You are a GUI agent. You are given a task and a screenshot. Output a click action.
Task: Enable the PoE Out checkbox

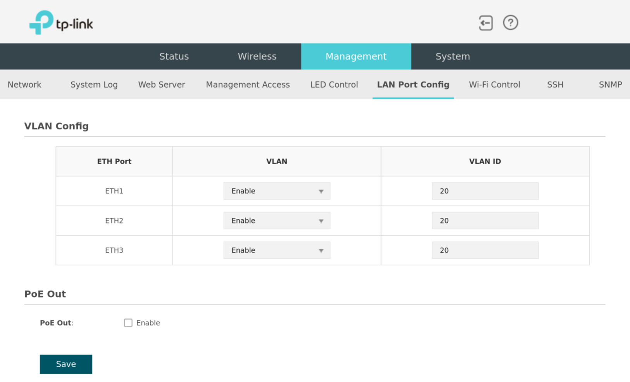[128, 323]
